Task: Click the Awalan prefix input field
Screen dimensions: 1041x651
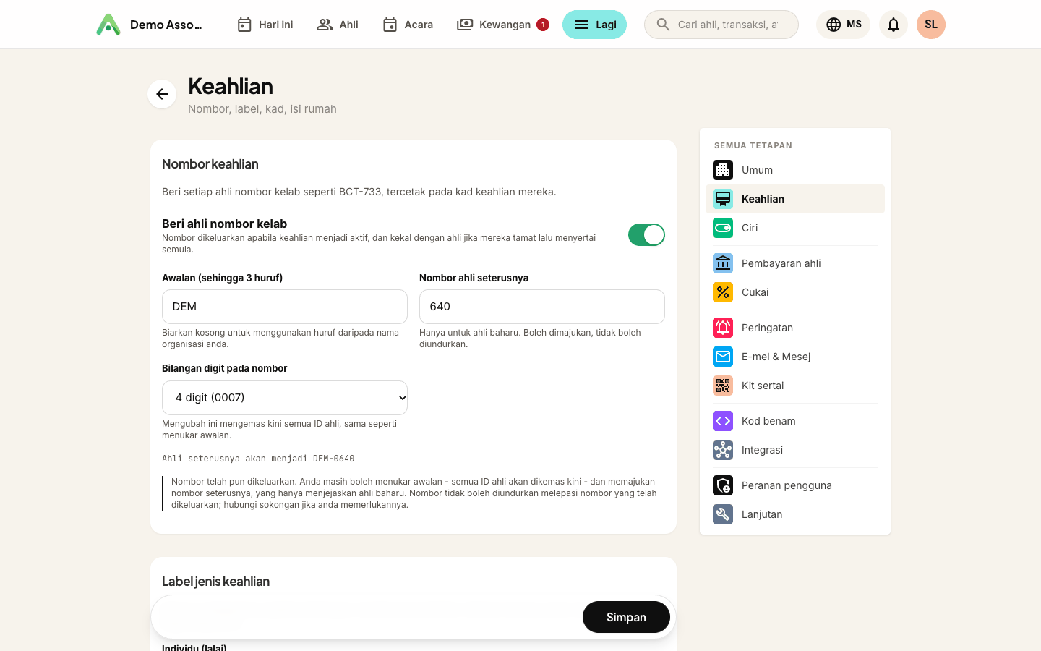Action: [285, 307]
